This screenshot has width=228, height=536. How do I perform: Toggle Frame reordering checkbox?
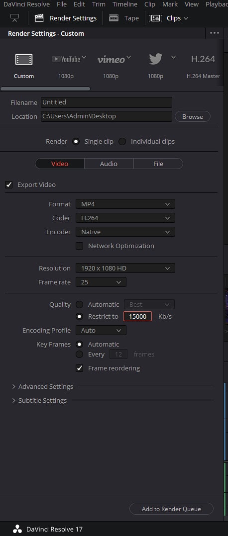coord(80,368)
